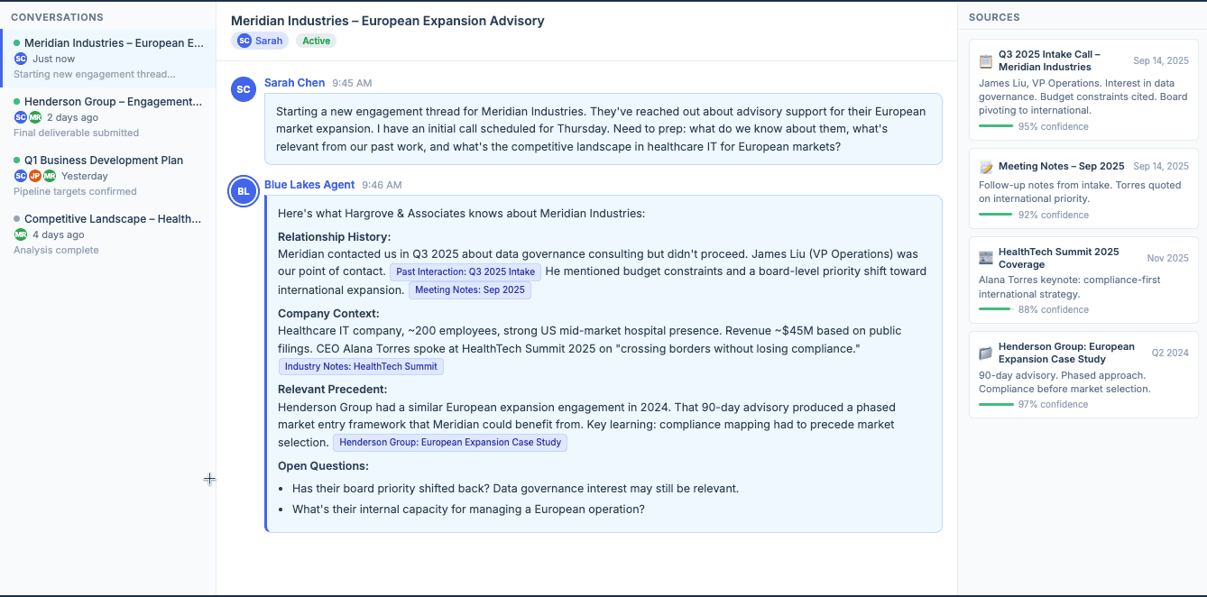The image size is (1207, 597).
Task: Click the orange JP avatar under Q1 Business Development Plan
Action: point(34,176)
